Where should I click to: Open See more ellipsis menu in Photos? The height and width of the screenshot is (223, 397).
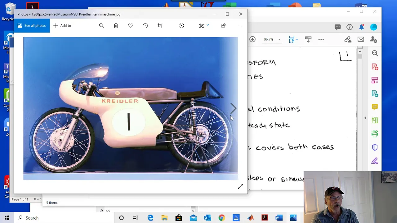[x=240, y=26]
